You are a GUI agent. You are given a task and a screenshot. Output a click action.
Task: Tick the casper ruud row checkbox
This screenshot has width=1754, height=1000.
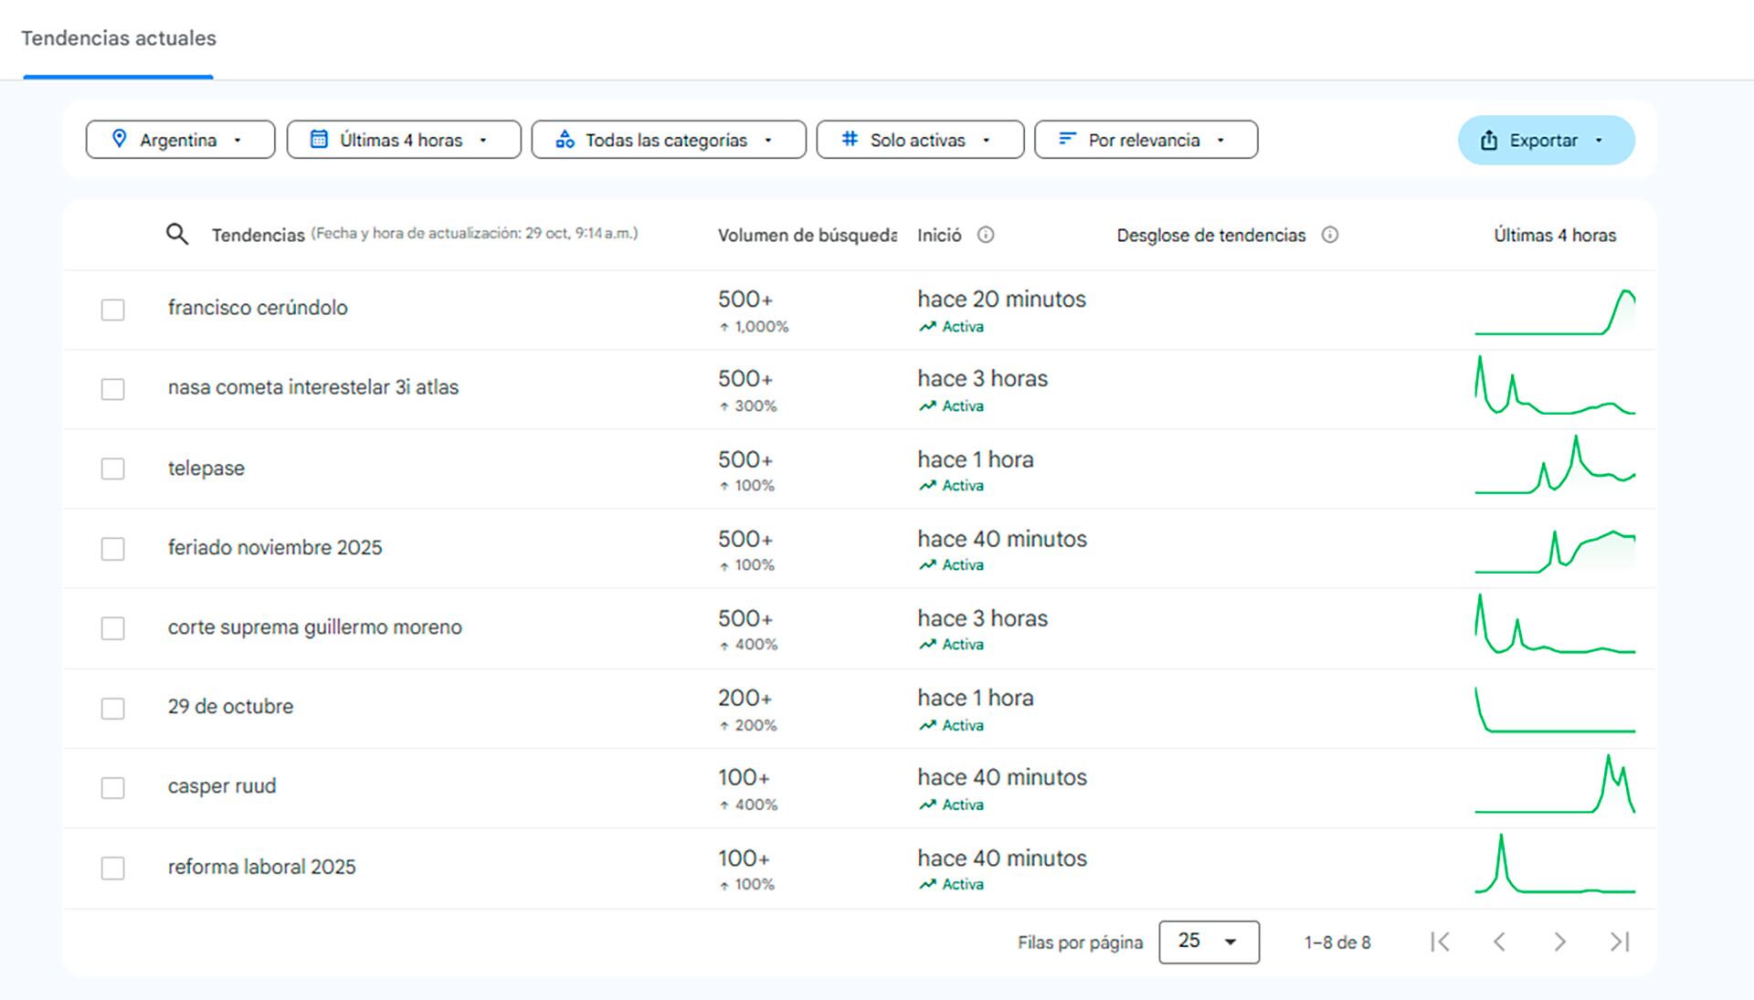click(x=113, y=787)
